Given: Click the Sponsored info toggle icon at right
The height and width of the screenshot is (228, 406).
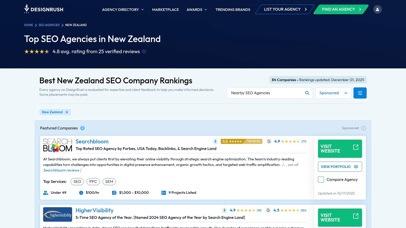Looking at the screenshot, I should click(363, 128).
